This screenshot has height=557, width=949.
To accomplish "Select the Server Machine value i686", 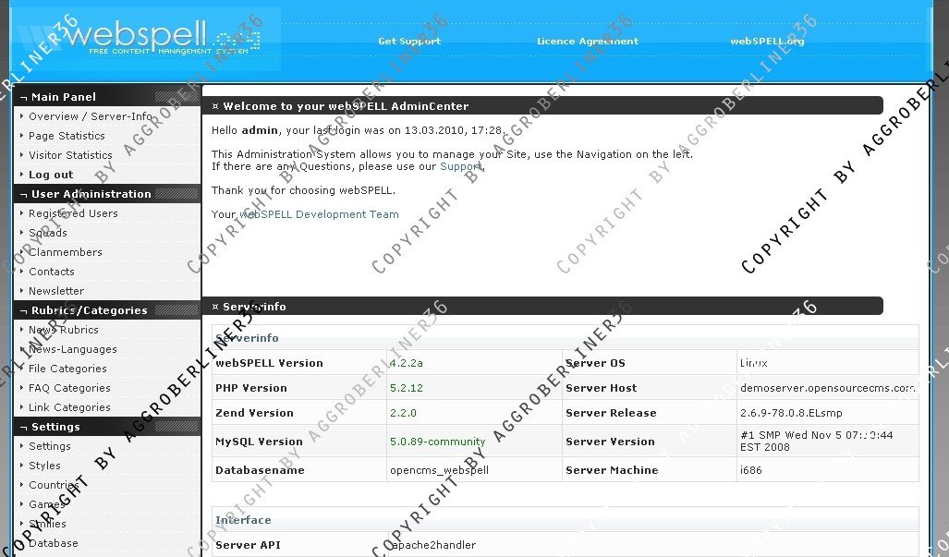I will click(x=750, y=470).
